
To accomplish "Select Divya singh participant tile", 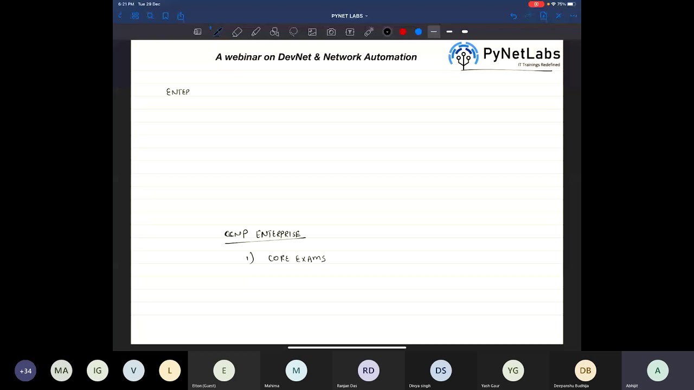I will (x=441, y=370).
